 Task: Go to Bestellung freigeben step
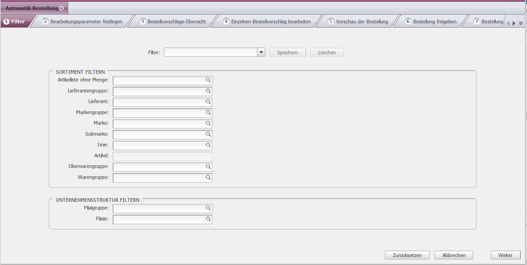[x=431, y=21]
